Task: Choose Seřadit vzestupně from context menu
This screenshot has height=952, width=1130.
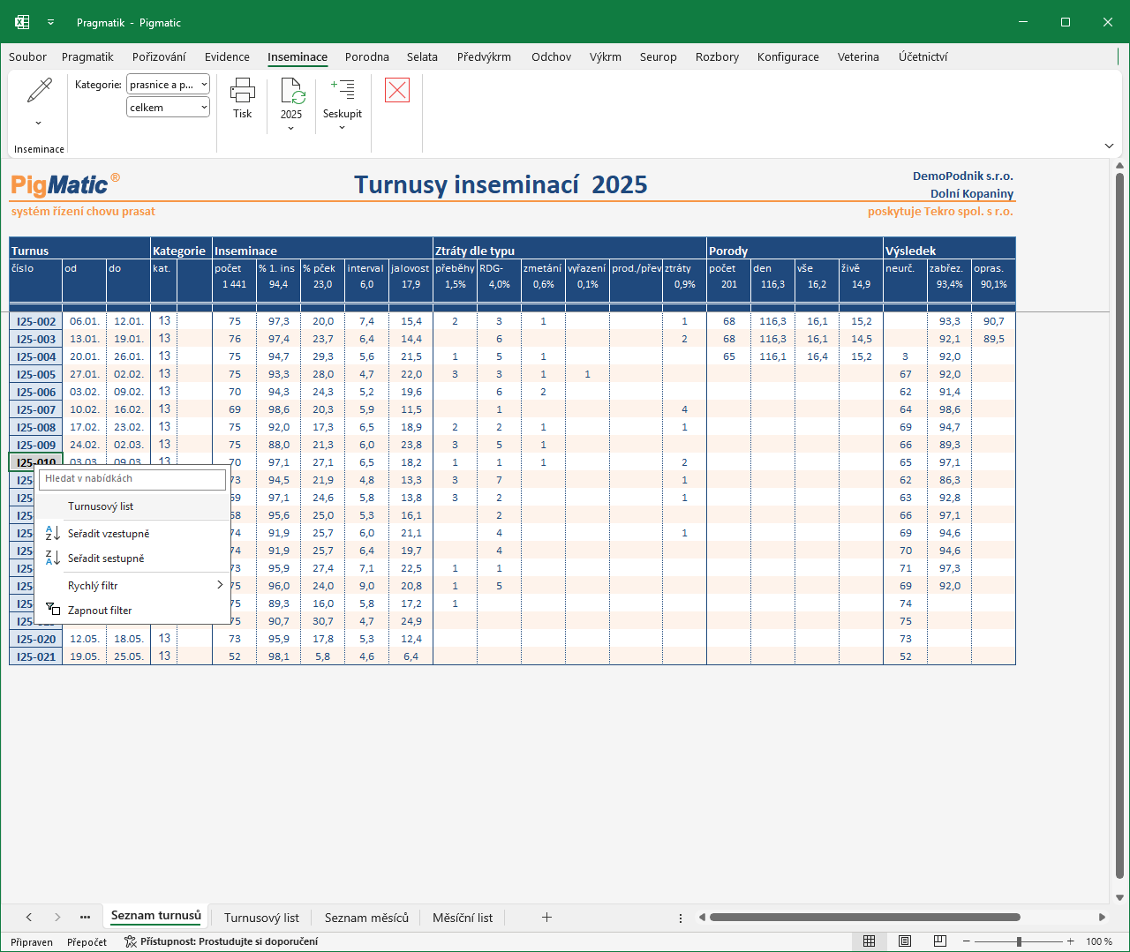Action: 132,533
